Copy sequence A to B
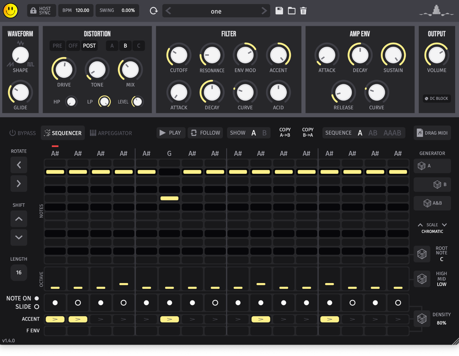The width and height of the screenshot is (459, 356). click(285, 132)
